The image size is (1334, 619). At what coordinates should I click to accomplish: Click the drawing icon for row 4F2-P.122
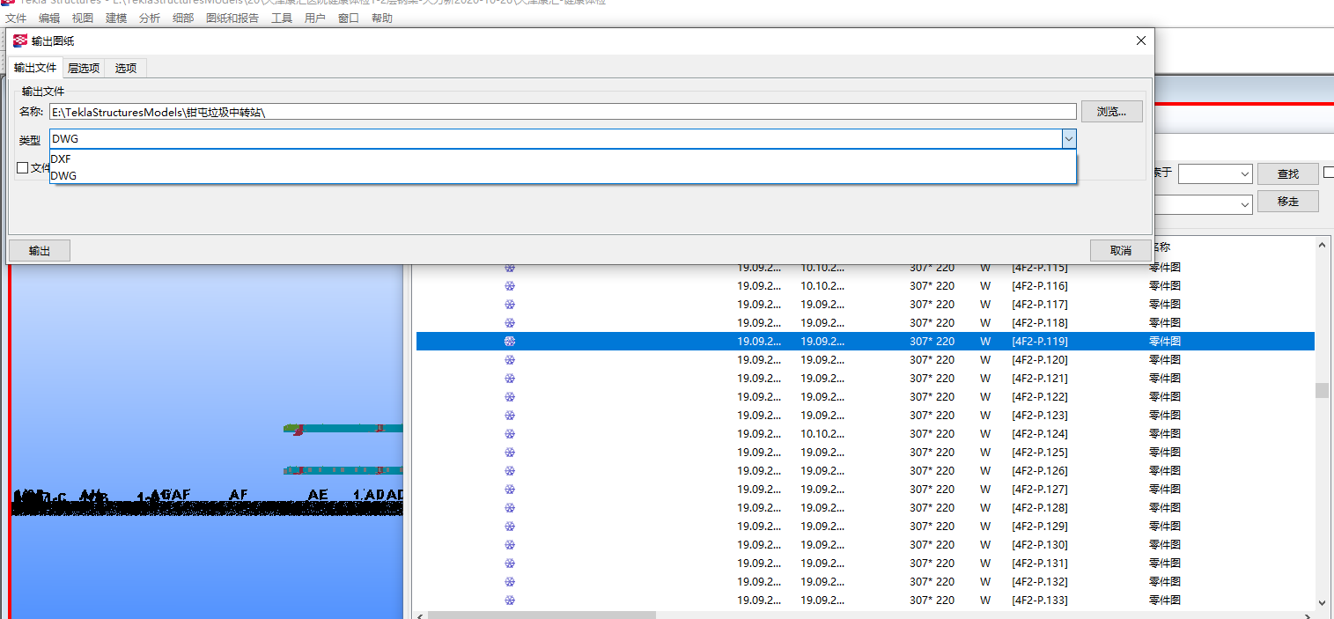[x=509, y=396]
